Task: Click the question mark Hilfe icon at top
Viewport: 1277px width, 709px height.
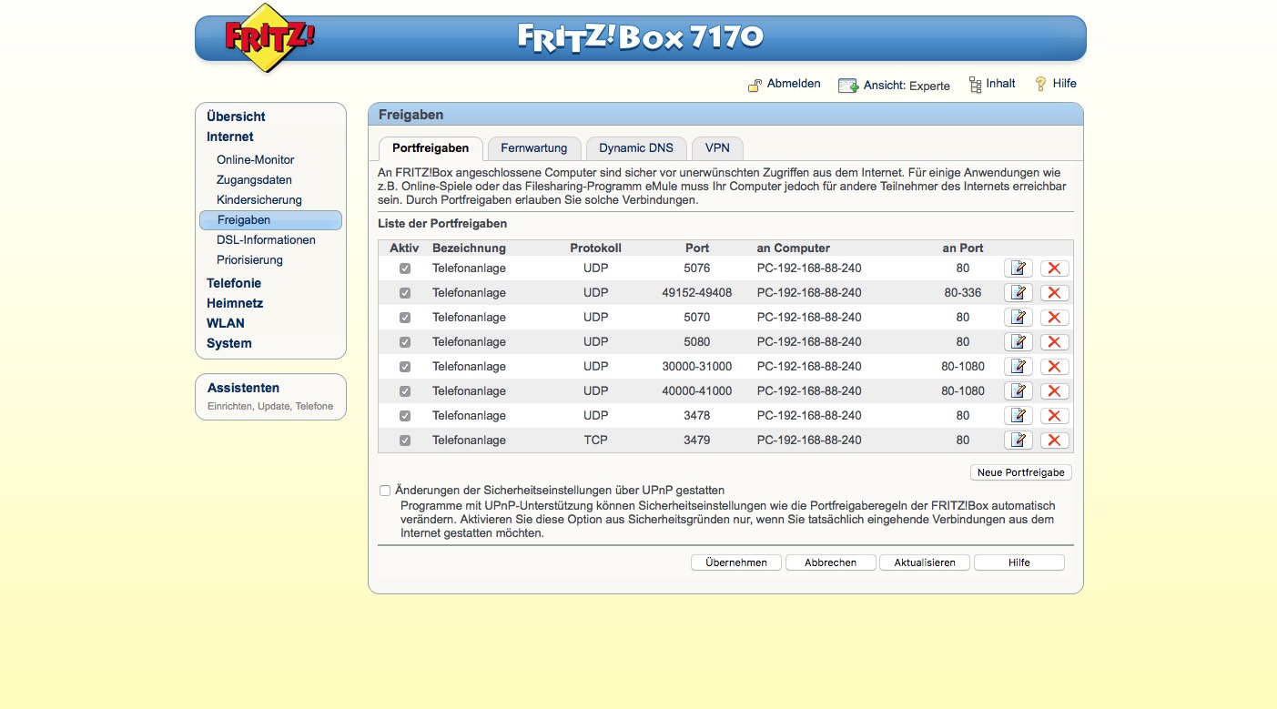Action: pyautogui.click(x=1040, y=84)
